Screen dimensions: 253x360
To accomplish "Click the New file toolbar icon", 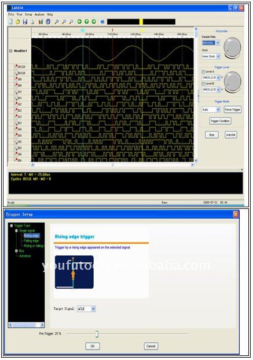I will click(x=10, y=22).
